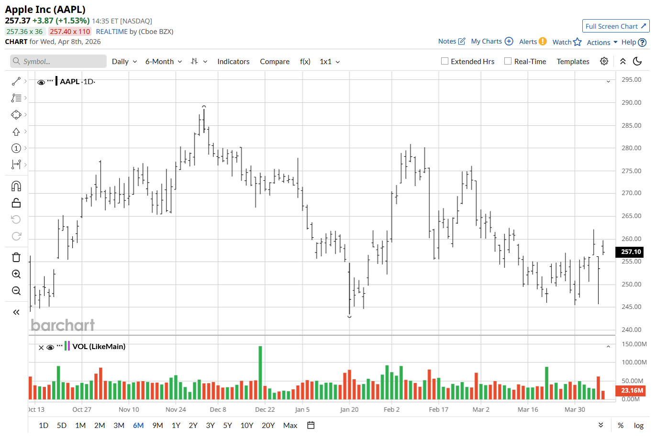Image resolution: width=656 pixels, height=439 pixels.
Task: Toggle the Extended Hrs checkbox
Action: point(445,61)
